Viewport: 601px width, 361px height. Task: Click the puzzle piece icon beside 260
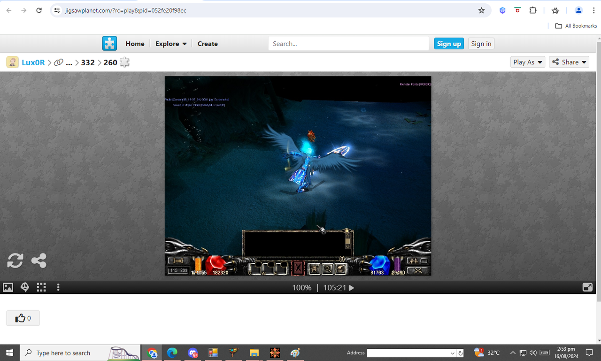pyautogui.click(x=124, y=62)
